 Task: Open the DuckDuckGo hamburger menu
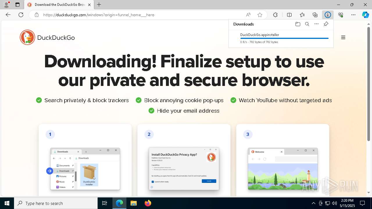[343, 37]
